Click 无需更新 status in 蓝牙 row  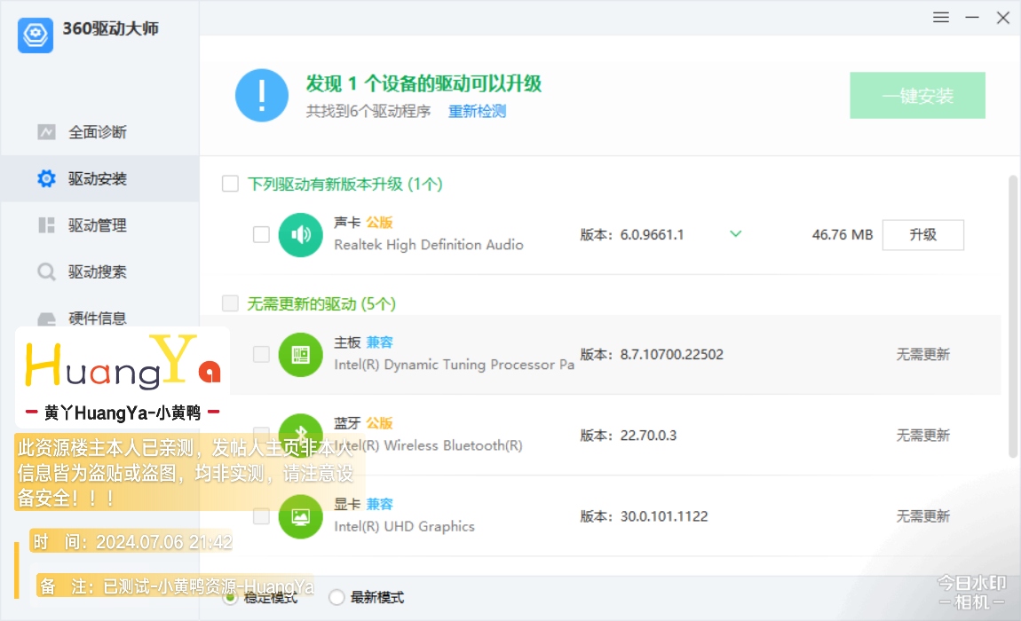click(x=922, y=436)
